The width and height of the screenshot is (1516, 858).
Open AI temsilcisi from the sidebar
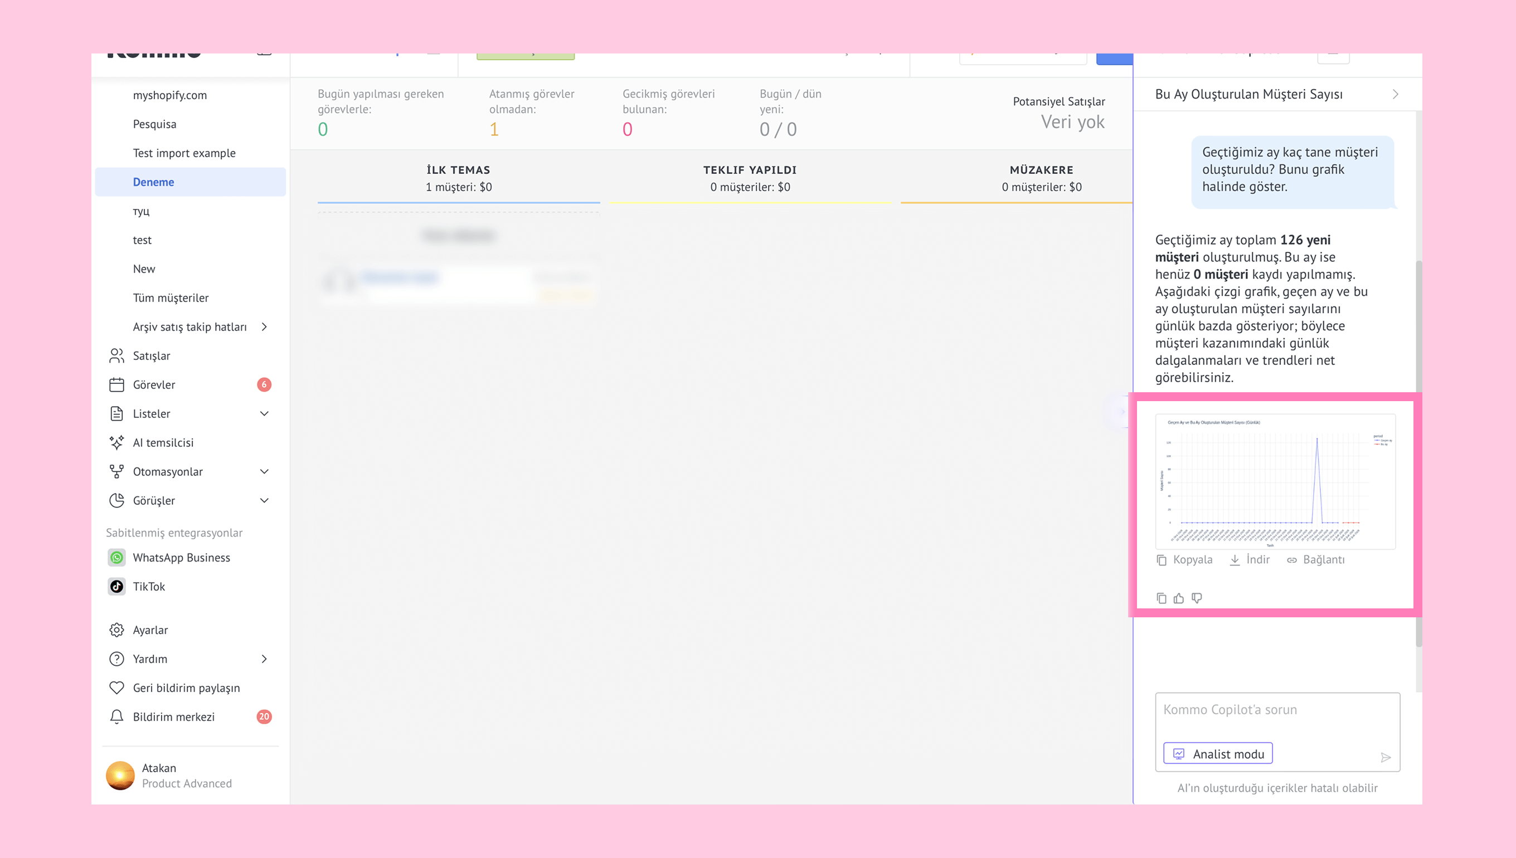163,442
